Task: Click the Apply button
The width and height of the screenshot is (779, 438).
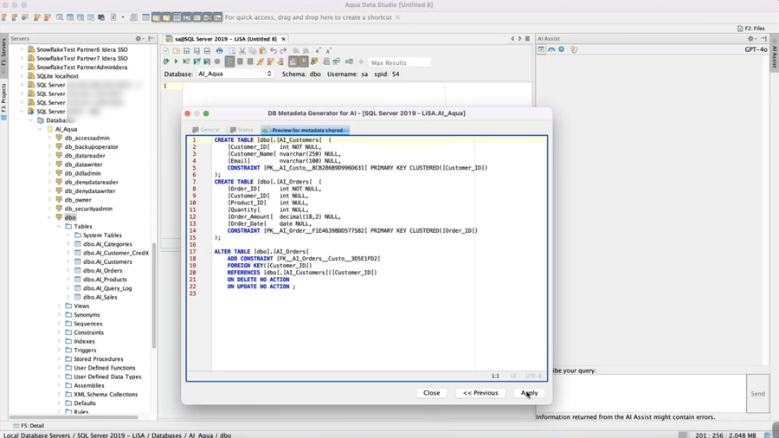Action: point(529,393)
